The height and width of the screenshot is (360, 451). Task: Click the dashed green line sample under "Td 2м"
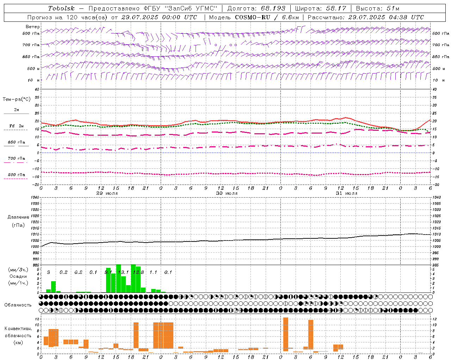(16, 130)
